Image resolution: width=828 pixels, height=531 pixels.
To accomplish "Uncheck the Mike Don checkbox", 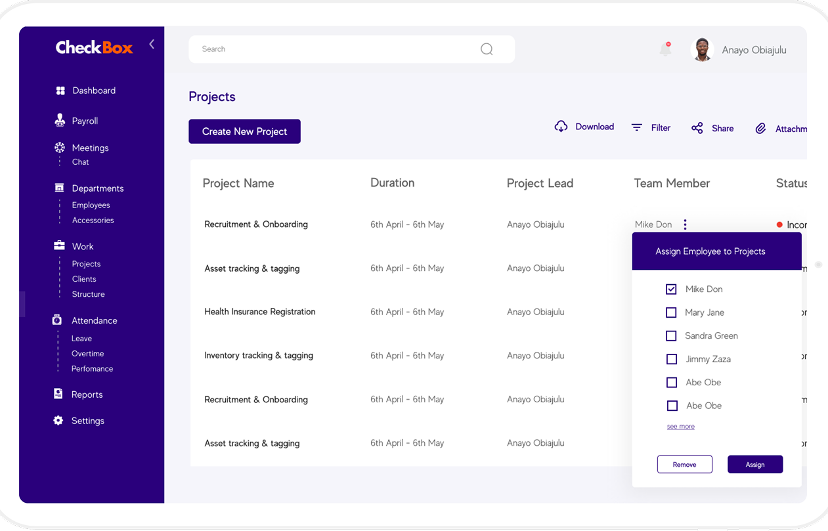I will pyautogui.click(x=671, y=289).
